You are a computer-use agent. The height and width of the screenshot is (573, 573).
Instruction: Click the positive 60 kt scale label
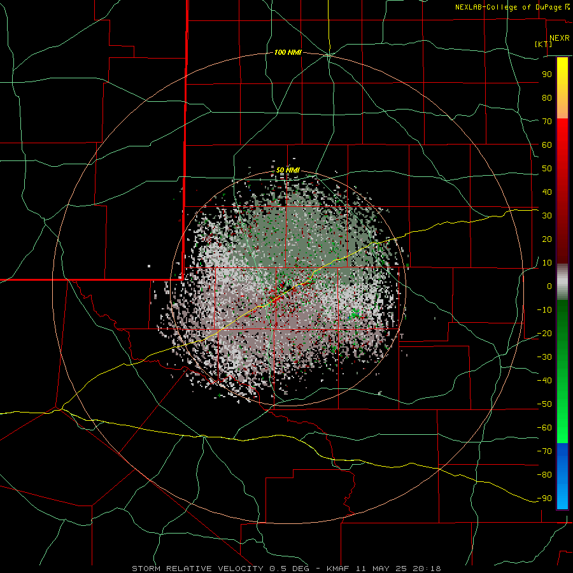547,145
